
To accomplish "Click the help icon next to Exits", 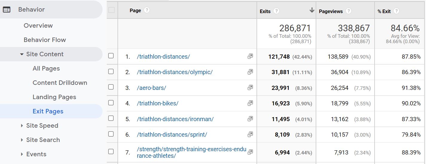I will pyautogui.click(x=277, y=11).
